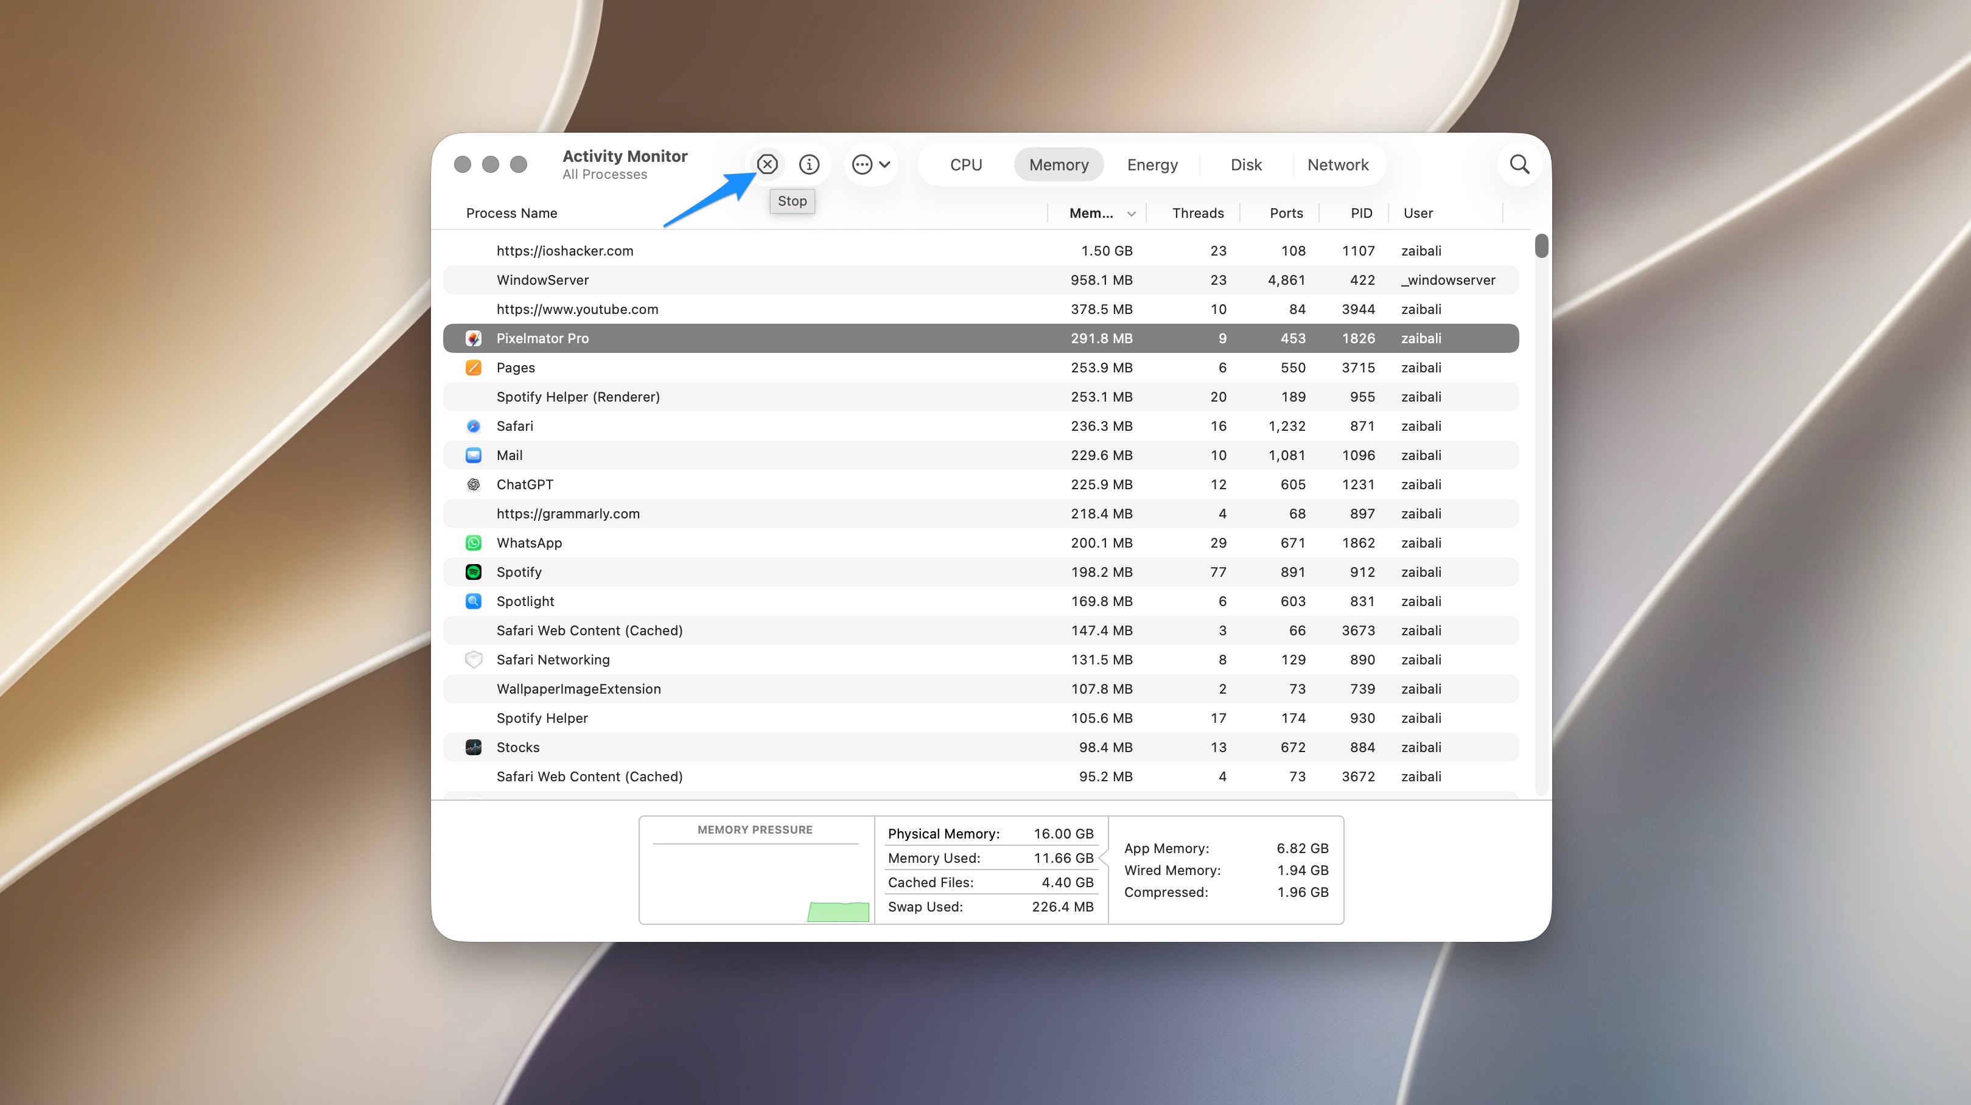The image size is (1971, 1105).
Task: Click the Mail 229.6 MB memory value
Action: pos(1101,455)
